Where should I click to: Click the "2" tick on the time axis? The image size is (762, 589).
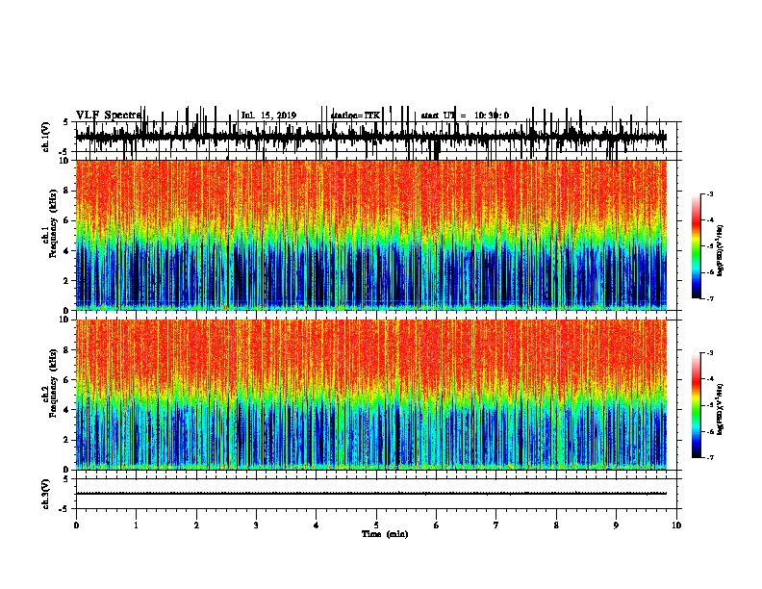click(196, 525)
